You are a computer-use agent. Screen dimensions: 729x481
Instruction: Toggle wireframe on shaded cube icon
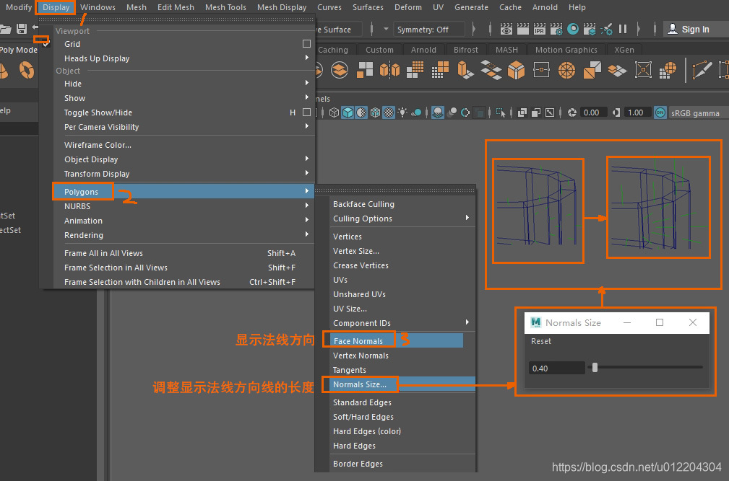tap(375, 112)
